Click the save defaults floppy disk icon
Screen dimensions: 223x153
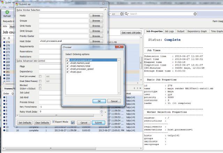(73, 123)
